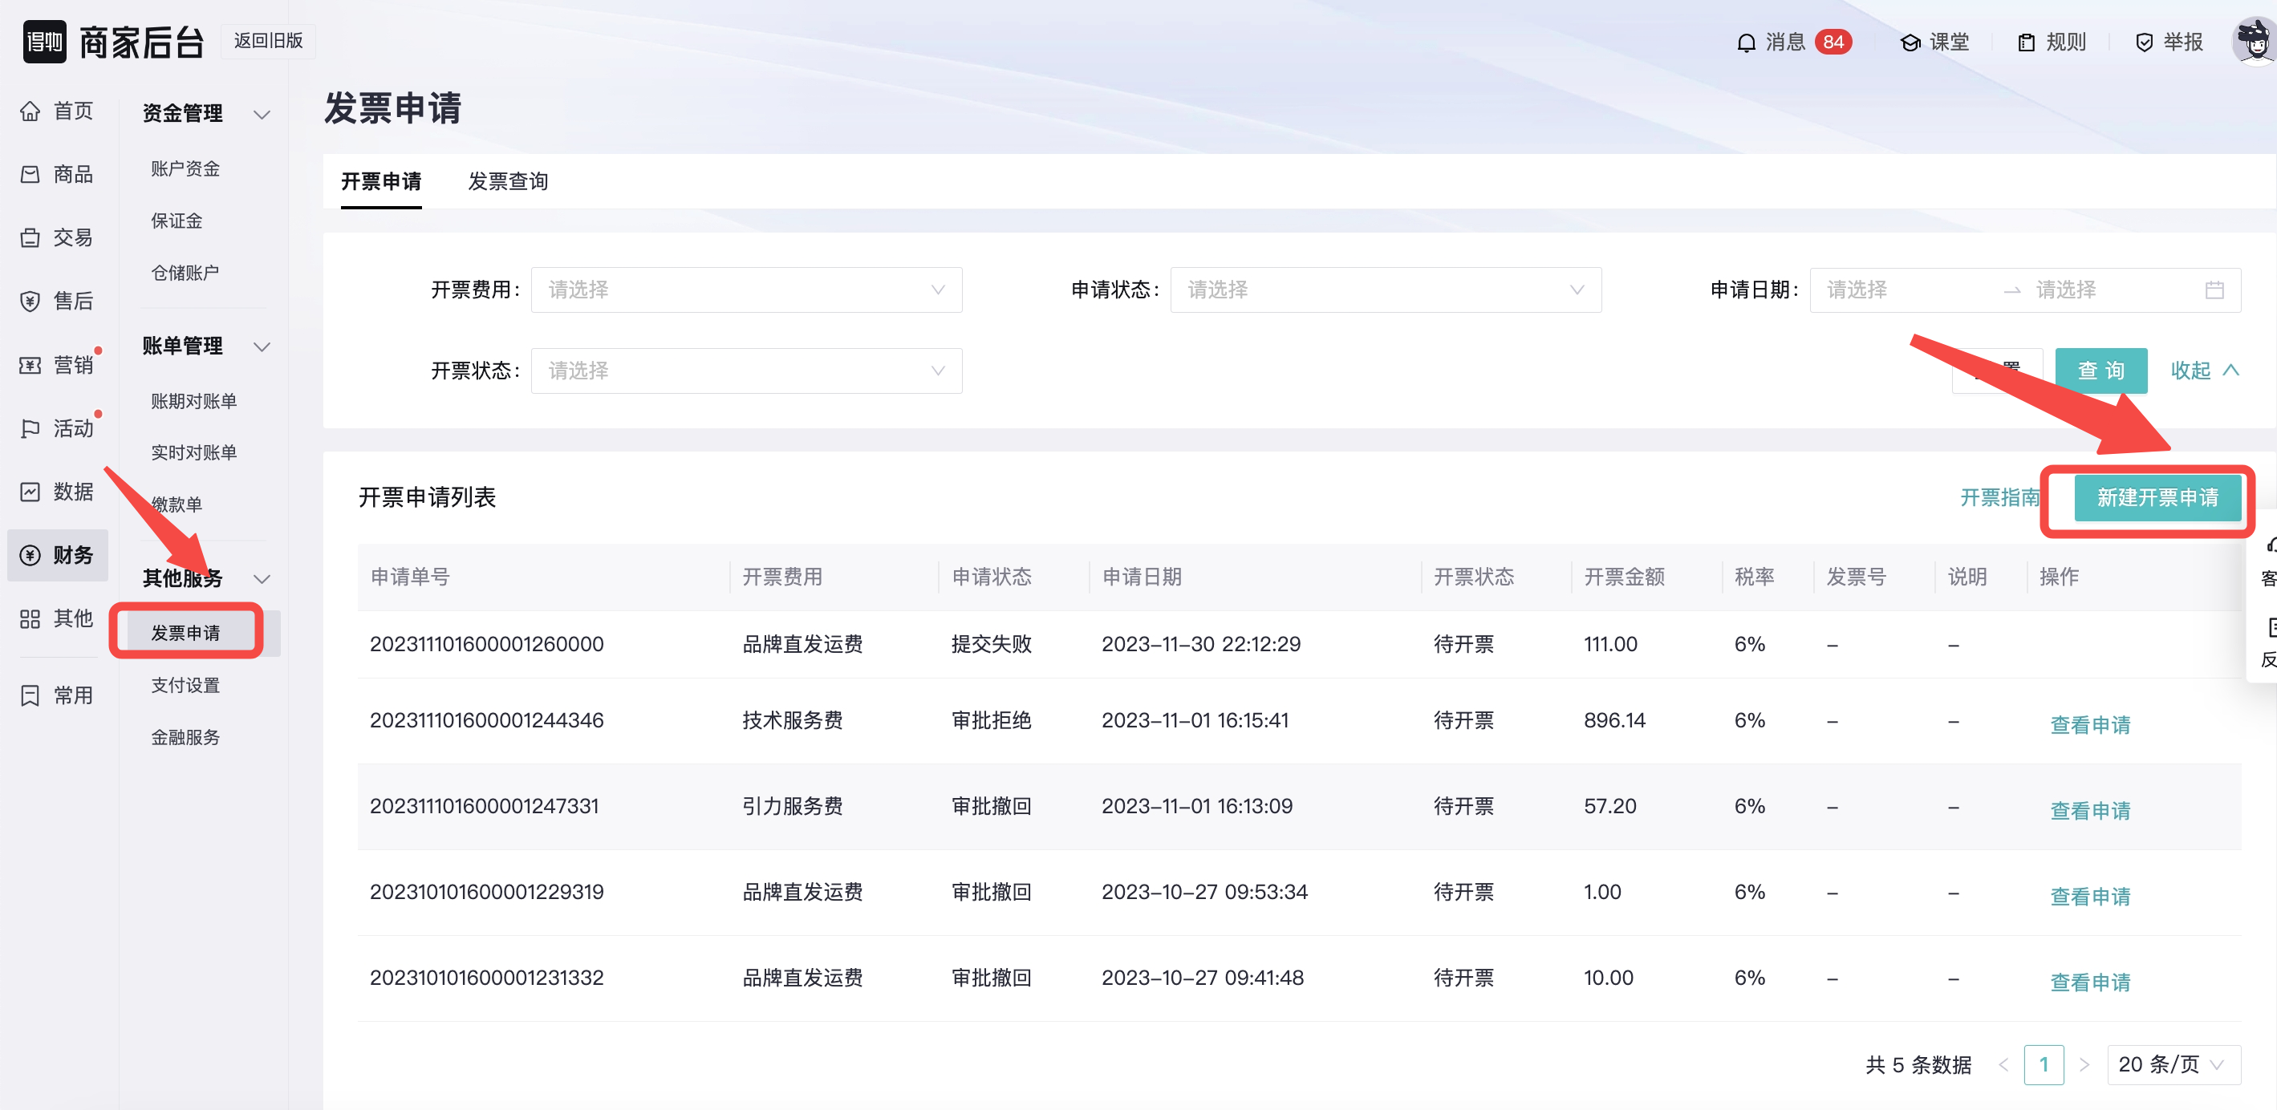
Task: Open the 商品 products section
Action: [x=57, y=174]
